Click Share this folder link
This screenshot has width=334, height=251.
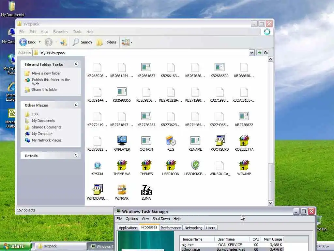45,90
